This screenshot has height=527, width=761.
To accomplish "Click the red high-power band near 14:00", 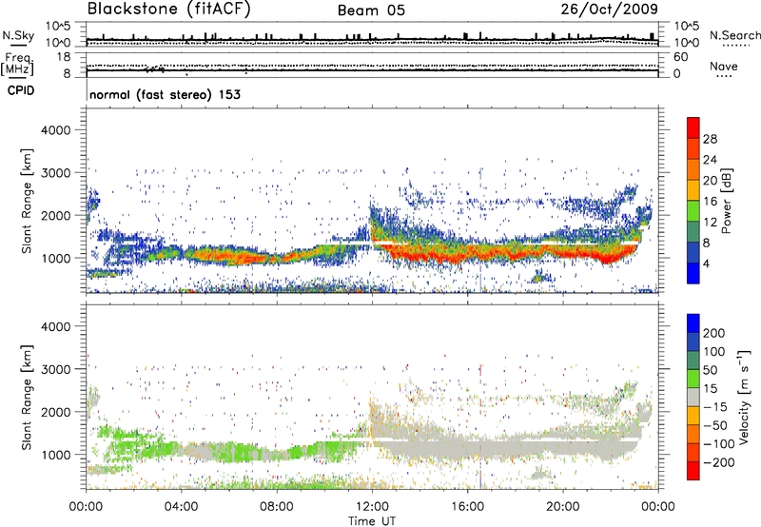I will click(420, 254).
